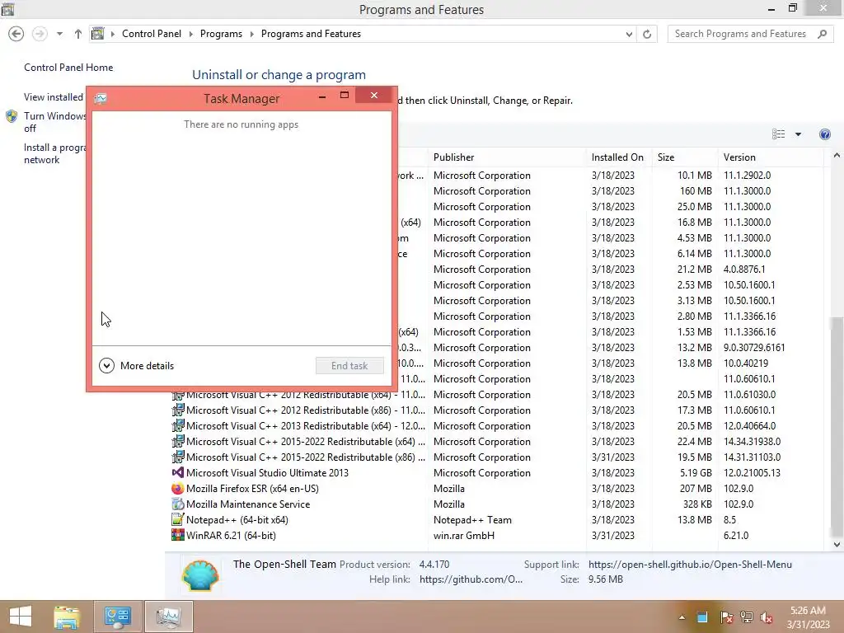Viewport: 844px width, 633px height.
Task: Click the scroll up arrow of program list
Action: (837, 156)
